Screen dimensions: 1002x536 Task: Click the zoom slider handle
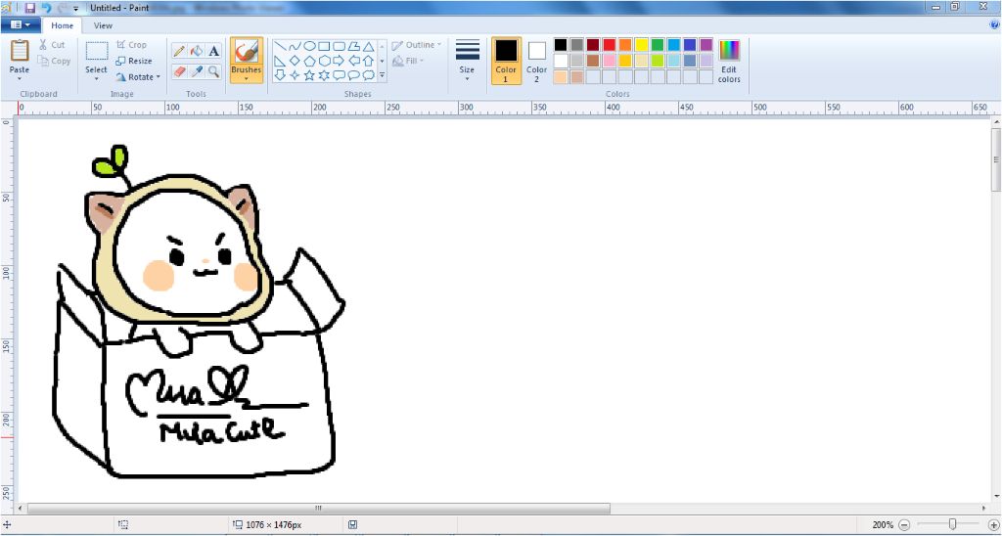pyautogui.click(x=952, y=524)
